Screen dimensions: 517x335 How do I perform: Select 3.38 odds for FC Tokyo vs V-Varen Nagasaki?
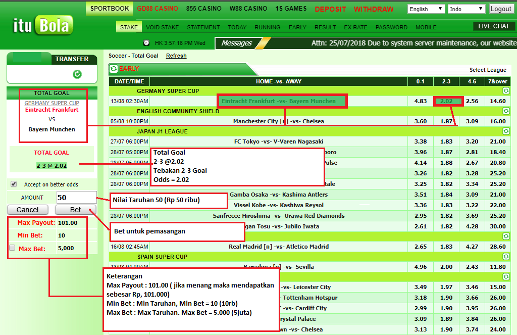[x=421, y=141]
